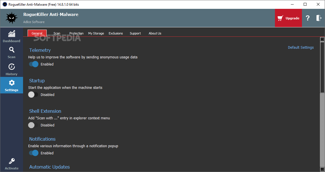This screenshot has width=325, height=172.
Task: Click the exit door icon
Action: [x=318, y=18]
